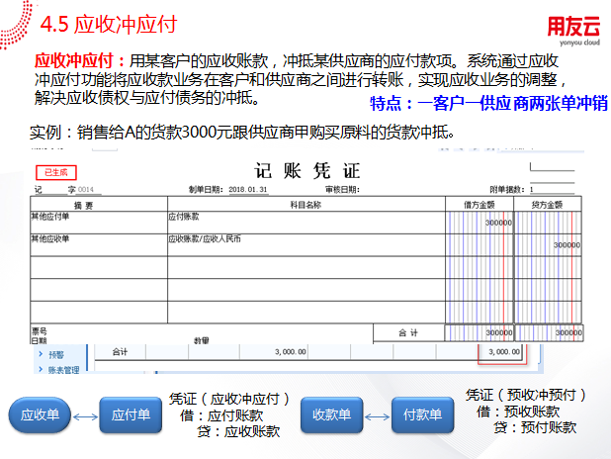Expand the 账表管理 tree item
The image size is (611, 459).
coord(41,370)
